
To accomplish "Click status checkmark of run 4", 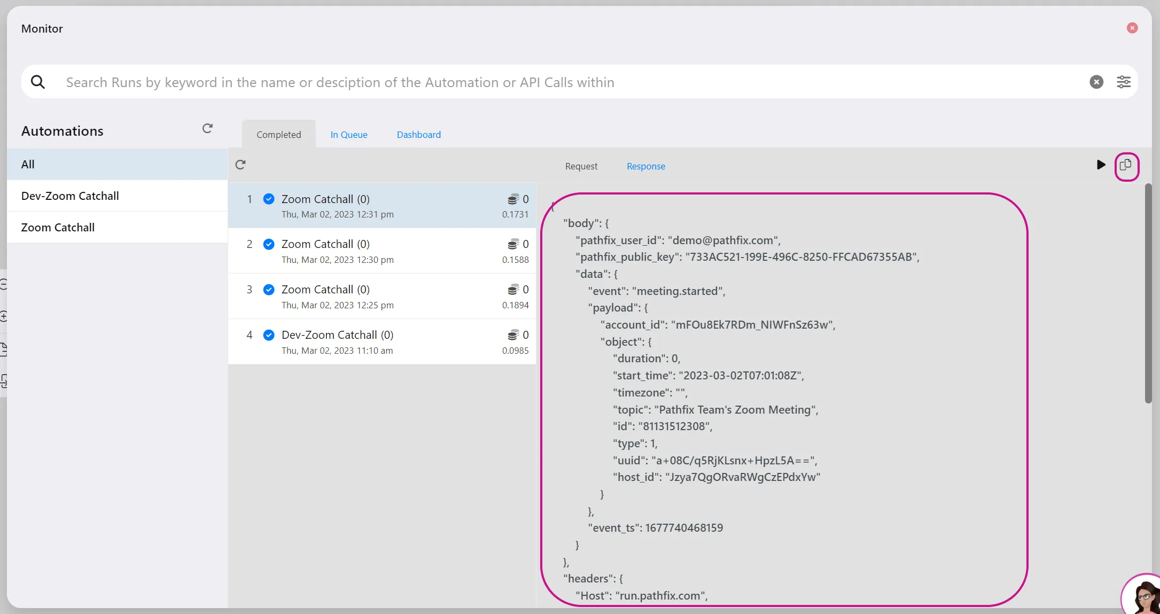I will 269,335.
